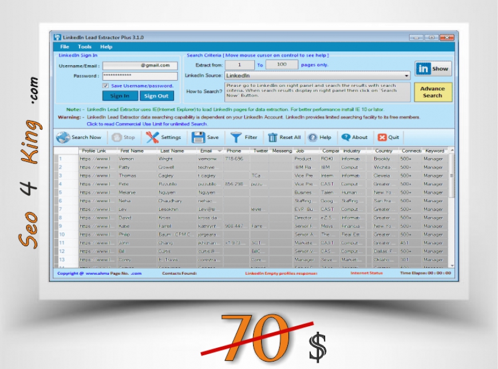The width and height of the screenshot is (498, 369).
Task: Click the red Quit icon
Action: pyautogui.click(x=382, y=137)
